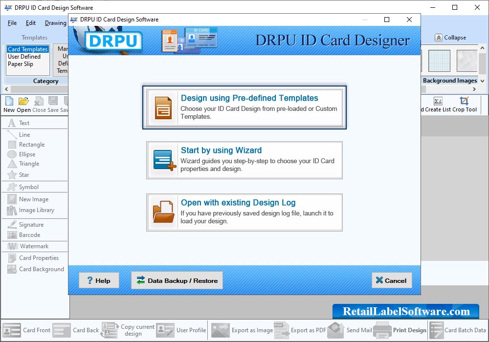Click the ribbon scroll-left arrow

pos(6,89)
